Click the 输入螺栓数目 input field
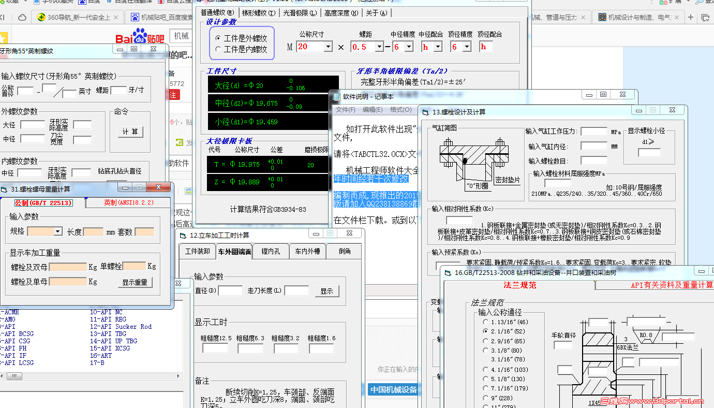 pos(594,161)
